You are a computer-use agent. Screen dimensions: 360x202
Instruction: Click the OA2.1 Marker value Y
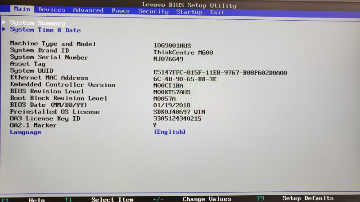[155, 125]
